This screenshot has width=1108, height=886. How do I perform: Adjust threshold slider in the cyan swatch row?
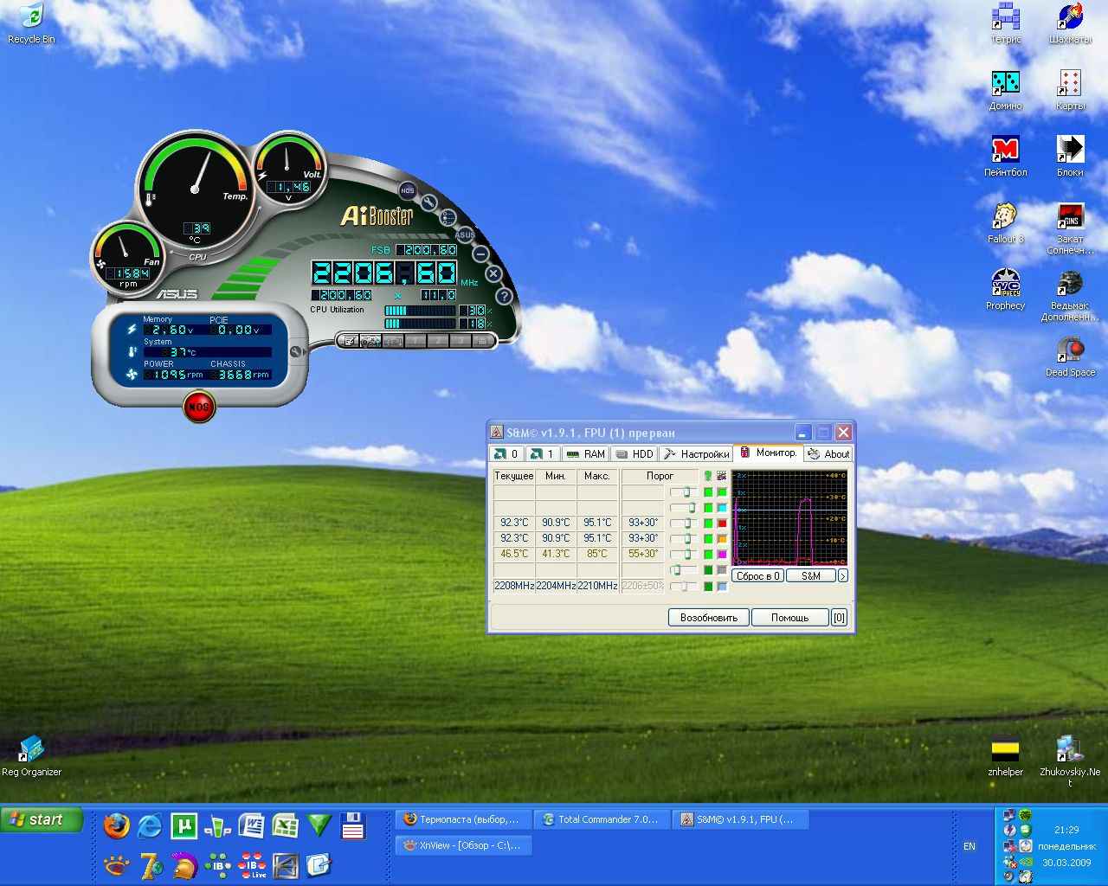[x=683, y=507]
